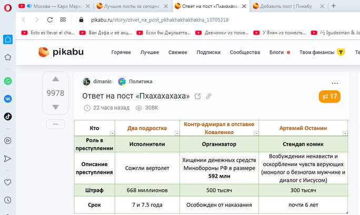Viewport: 360px width, 215px height.
Task: Copy post link using chain icon
Action: (209, 96)
